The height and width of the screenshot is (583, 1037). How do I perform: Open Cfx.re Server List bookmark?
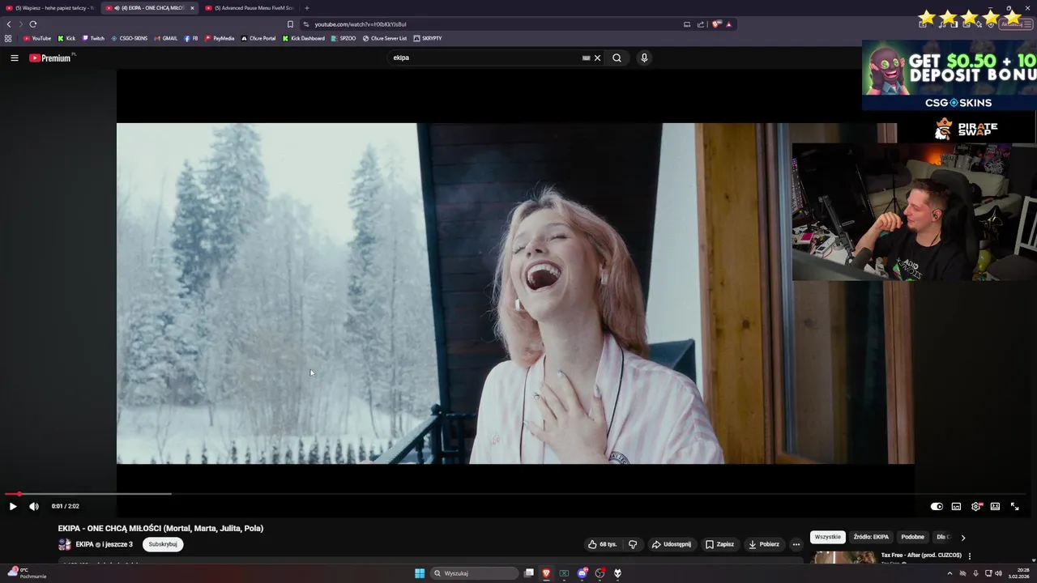click(385, 38)
